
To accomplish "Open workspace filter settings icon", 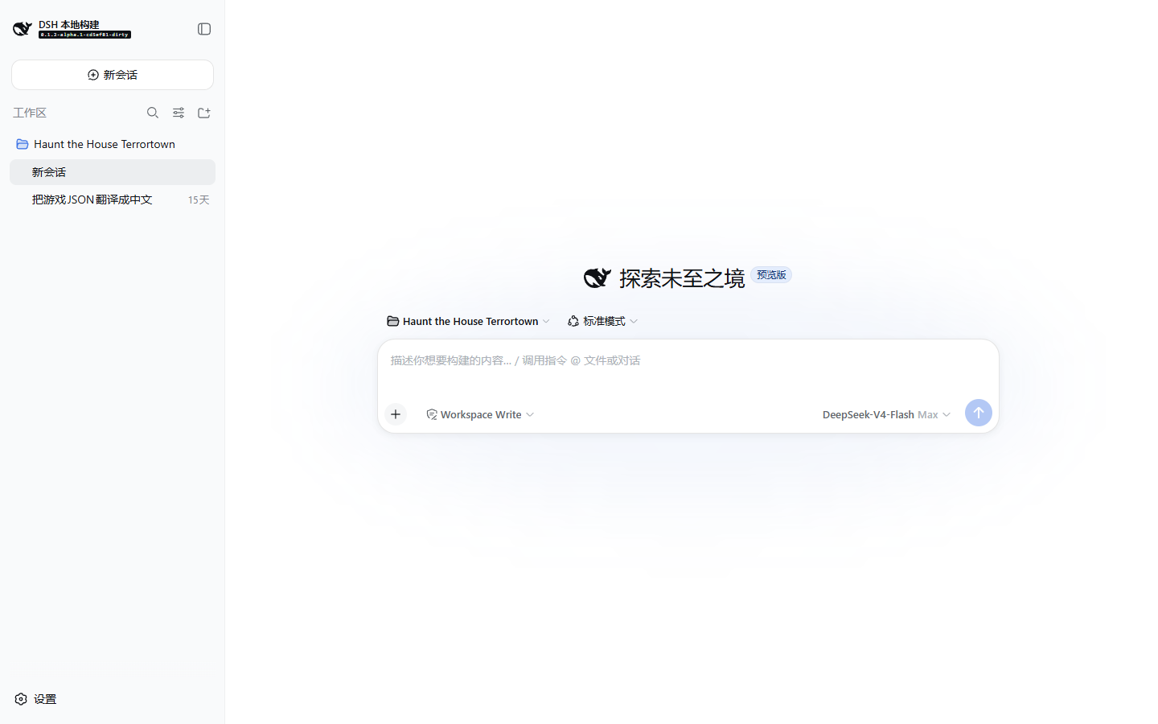I will pos(179,113).
